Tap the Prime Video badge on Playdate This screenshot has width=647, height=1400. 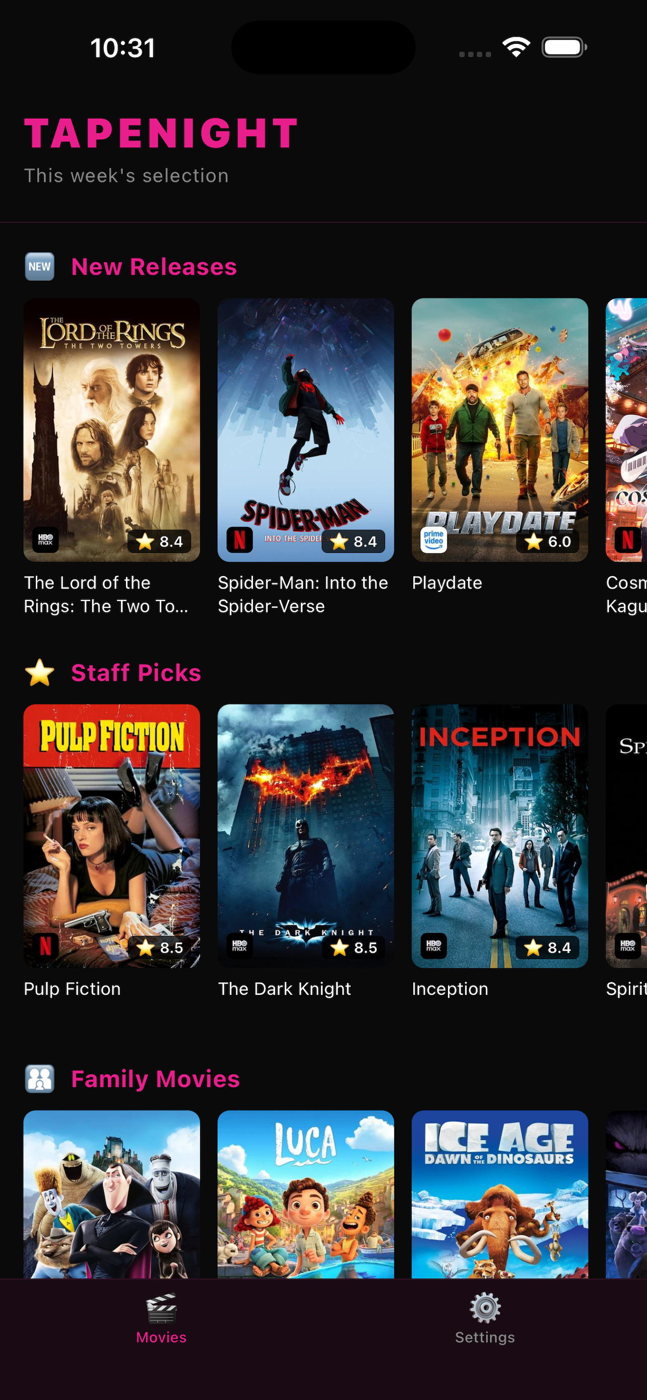(x=433, y=540)
